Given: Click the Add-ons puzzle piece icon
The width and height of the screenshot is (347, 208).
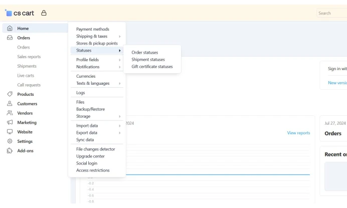Looking at the screenshot, I should 10,150.
